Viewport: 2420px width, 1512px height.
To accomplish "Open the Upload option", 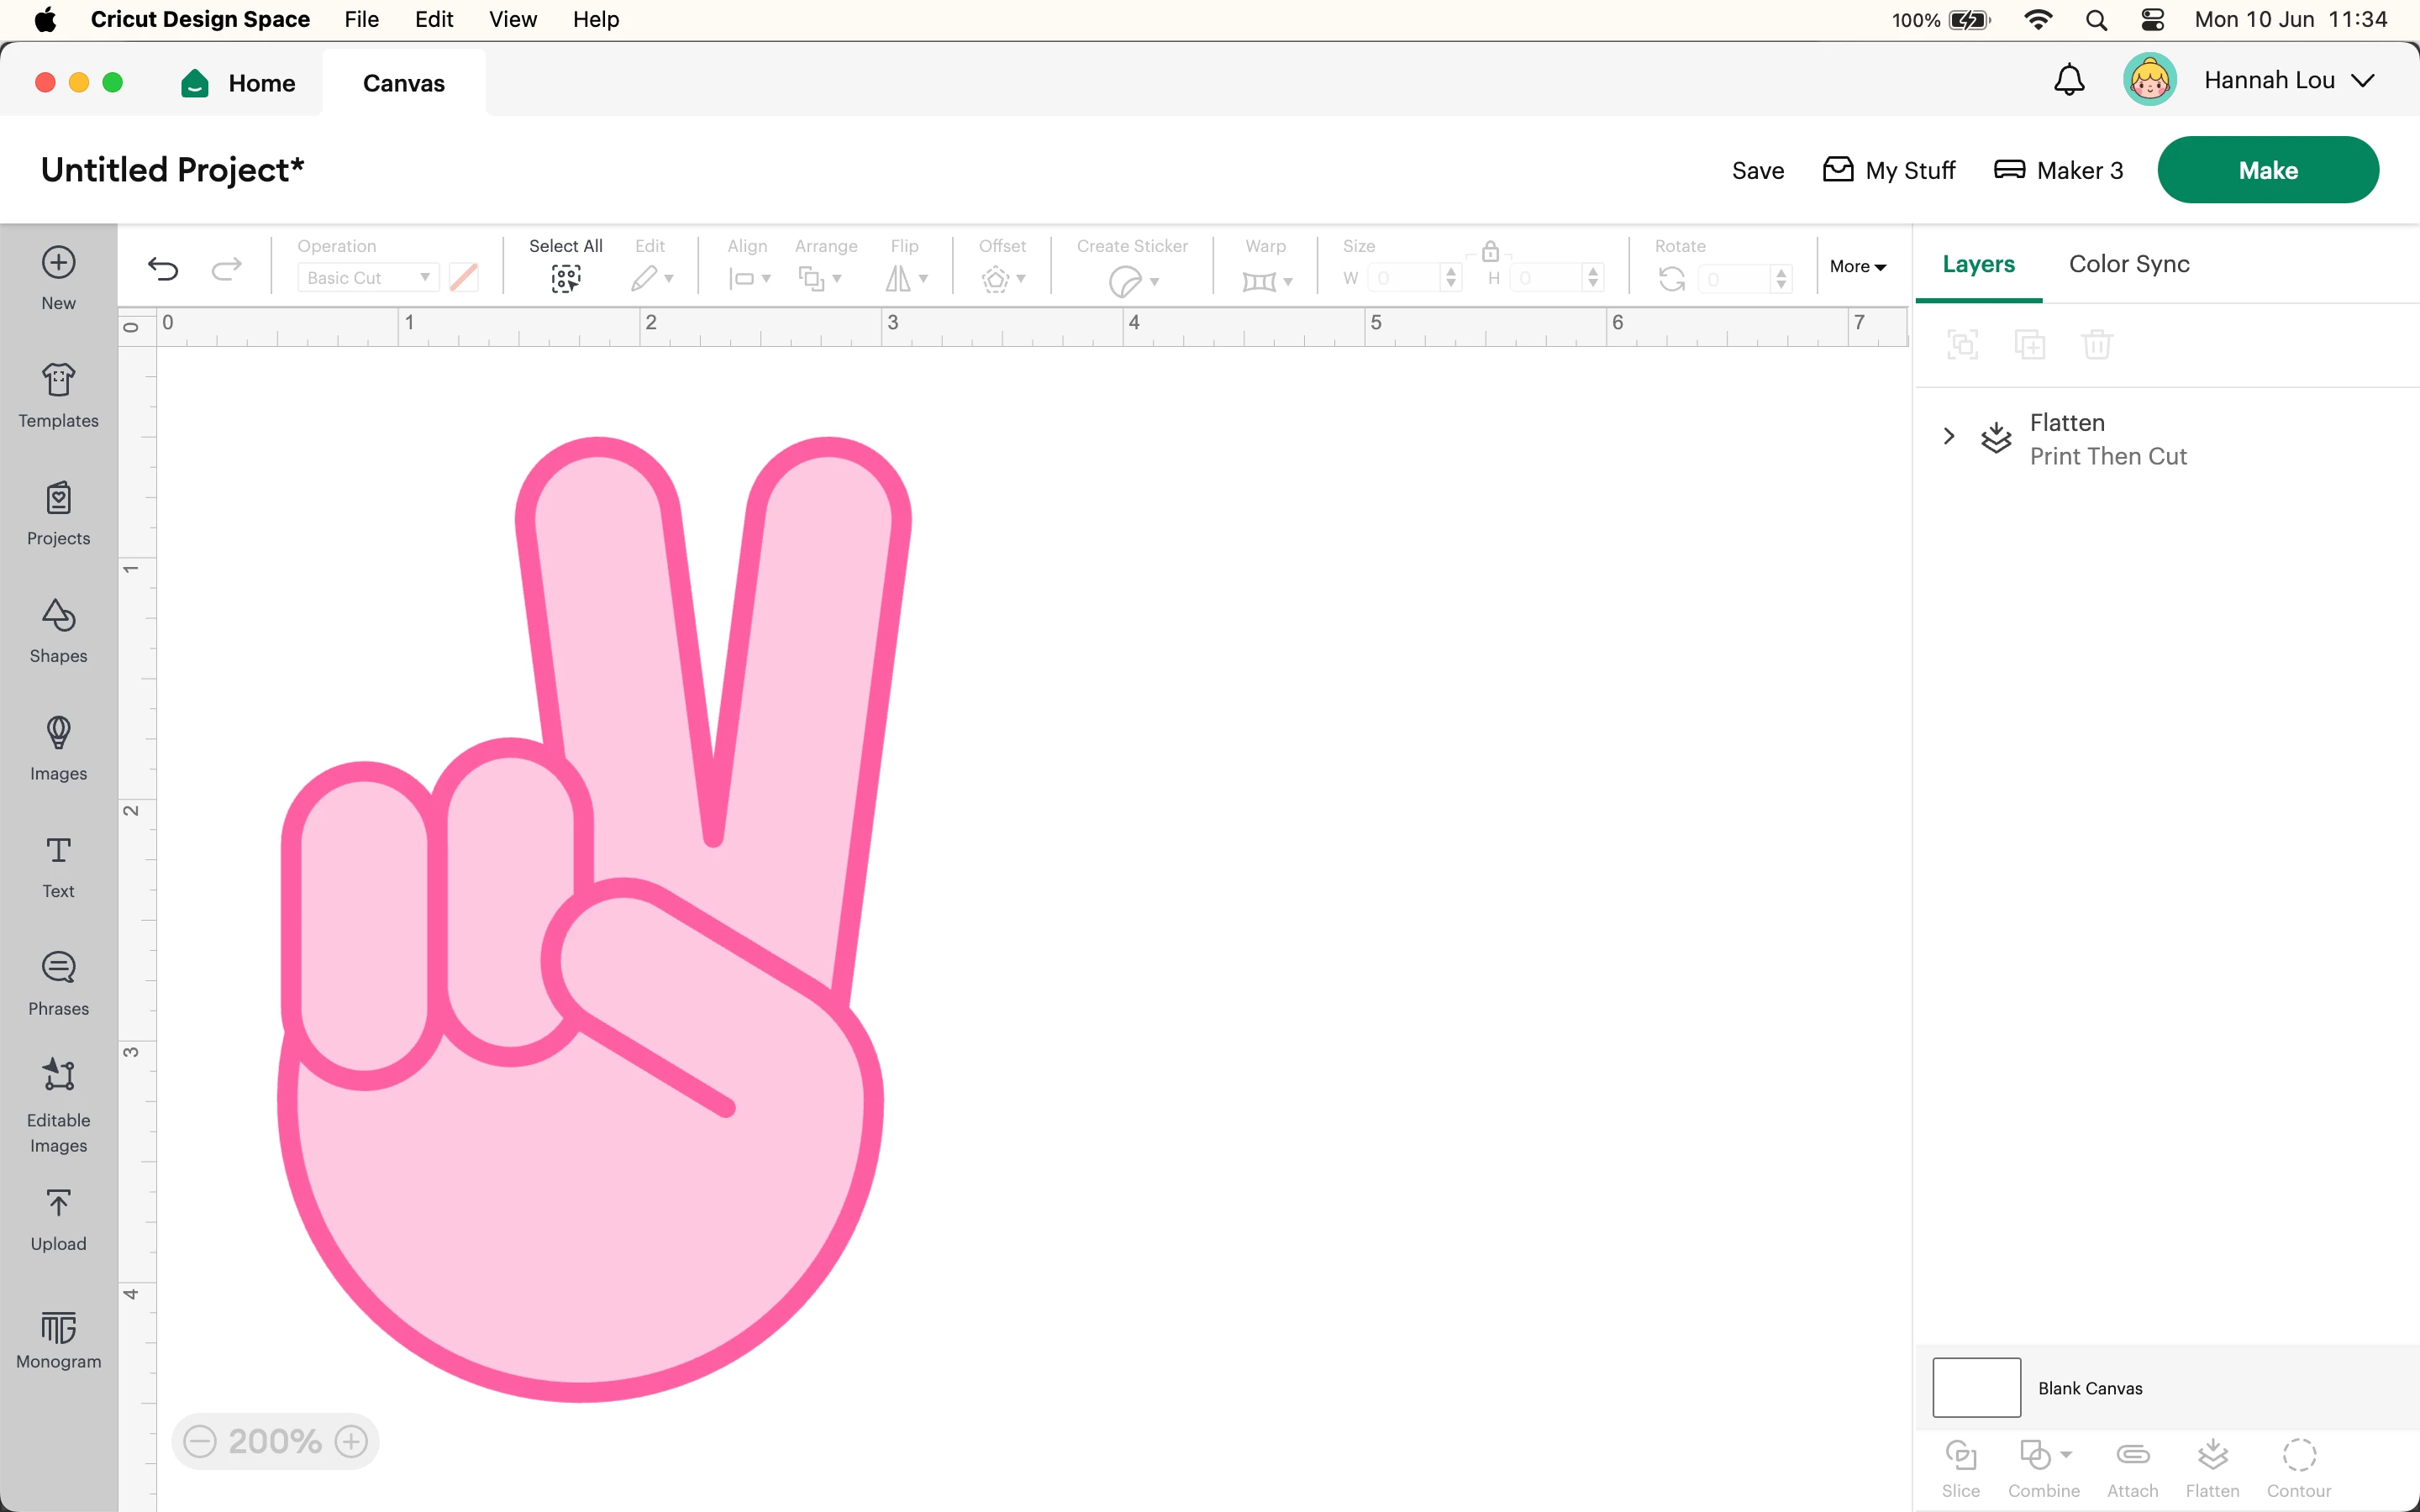I will [x=58, y=1219].
